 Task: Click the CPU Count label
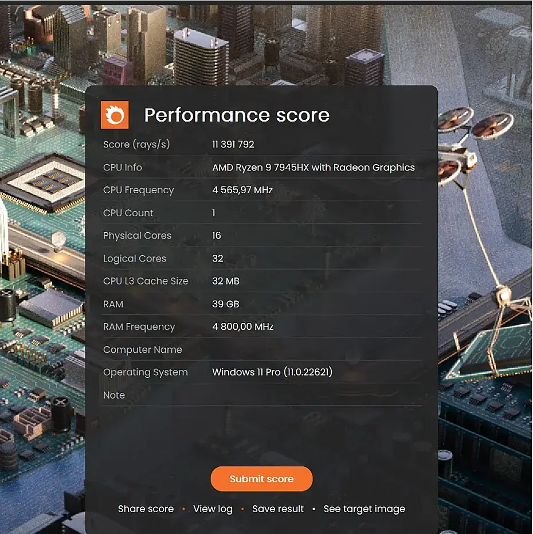[x=128, y=213]
